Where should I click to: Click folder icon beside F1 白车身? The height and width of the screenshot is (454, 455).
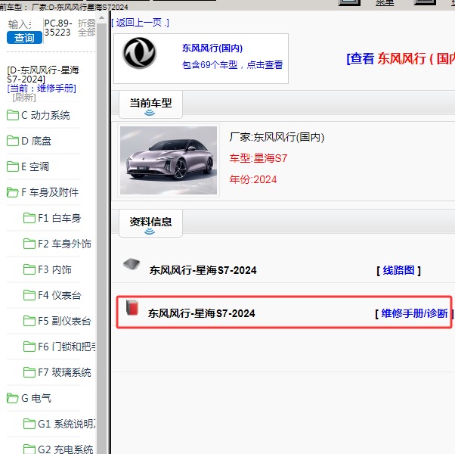(29, 218)
